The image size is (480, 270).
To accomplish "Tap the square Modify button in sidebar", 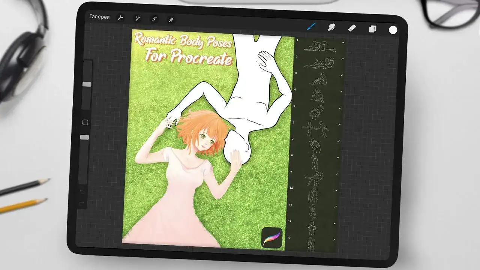I will [x=85, y=122].
